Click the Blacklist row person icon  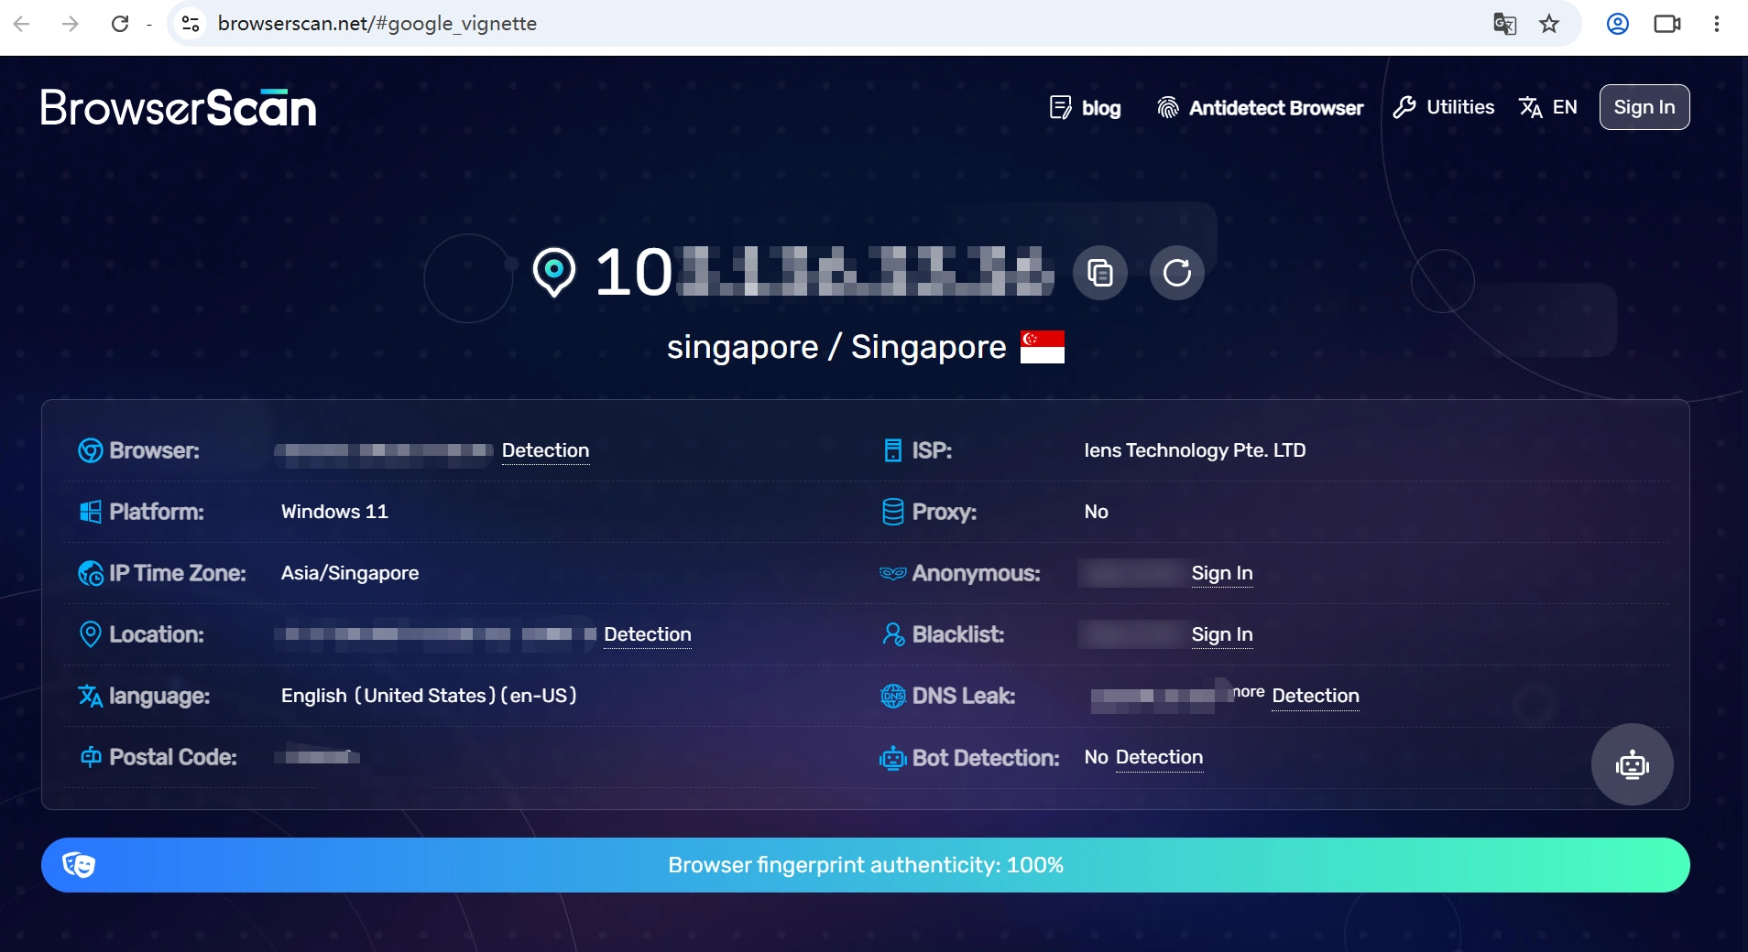(x=893, y=634)
